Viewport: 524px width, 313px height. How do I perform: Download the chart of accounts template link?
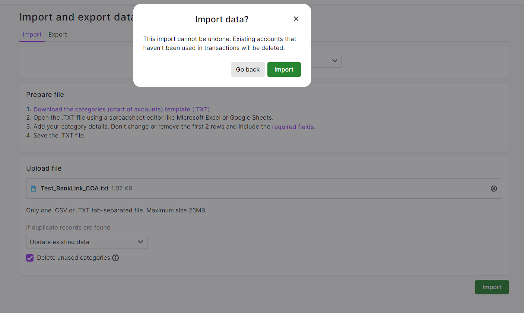coord(122,109)
